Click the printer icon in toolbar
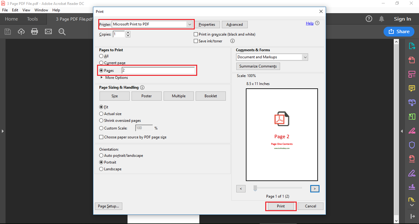419x224 pixels. click(35, 32)
